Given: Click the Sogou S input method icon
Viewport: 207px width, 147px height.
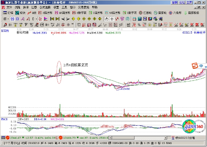Looking at the screenshot, I should [195, 66].
